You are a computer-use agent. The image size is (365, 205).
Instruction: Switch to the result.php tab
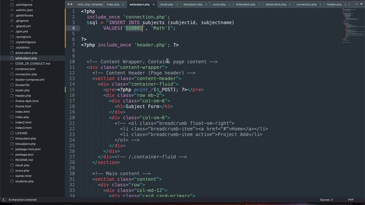point(167,5)
